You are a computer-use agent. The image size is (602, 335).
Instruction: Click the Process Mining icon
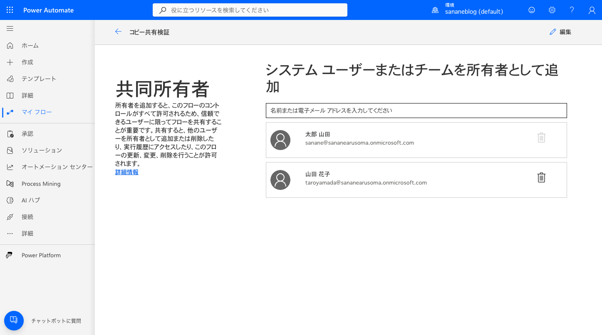[x=10, y=183]
